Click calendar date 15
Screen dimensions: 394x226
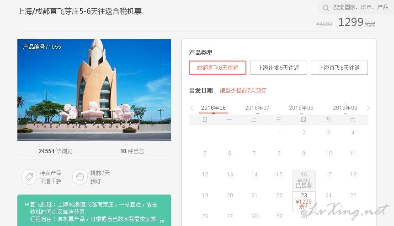(x=279, y=174)
